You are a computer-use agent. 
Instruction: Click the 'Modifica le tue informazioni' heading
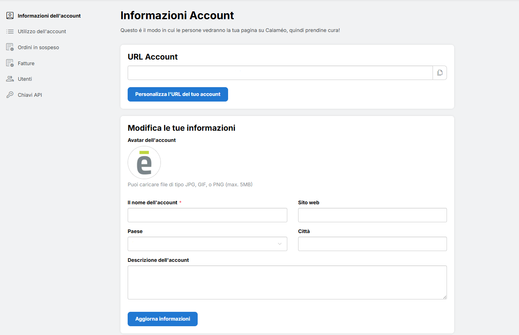tap(181, 128)
